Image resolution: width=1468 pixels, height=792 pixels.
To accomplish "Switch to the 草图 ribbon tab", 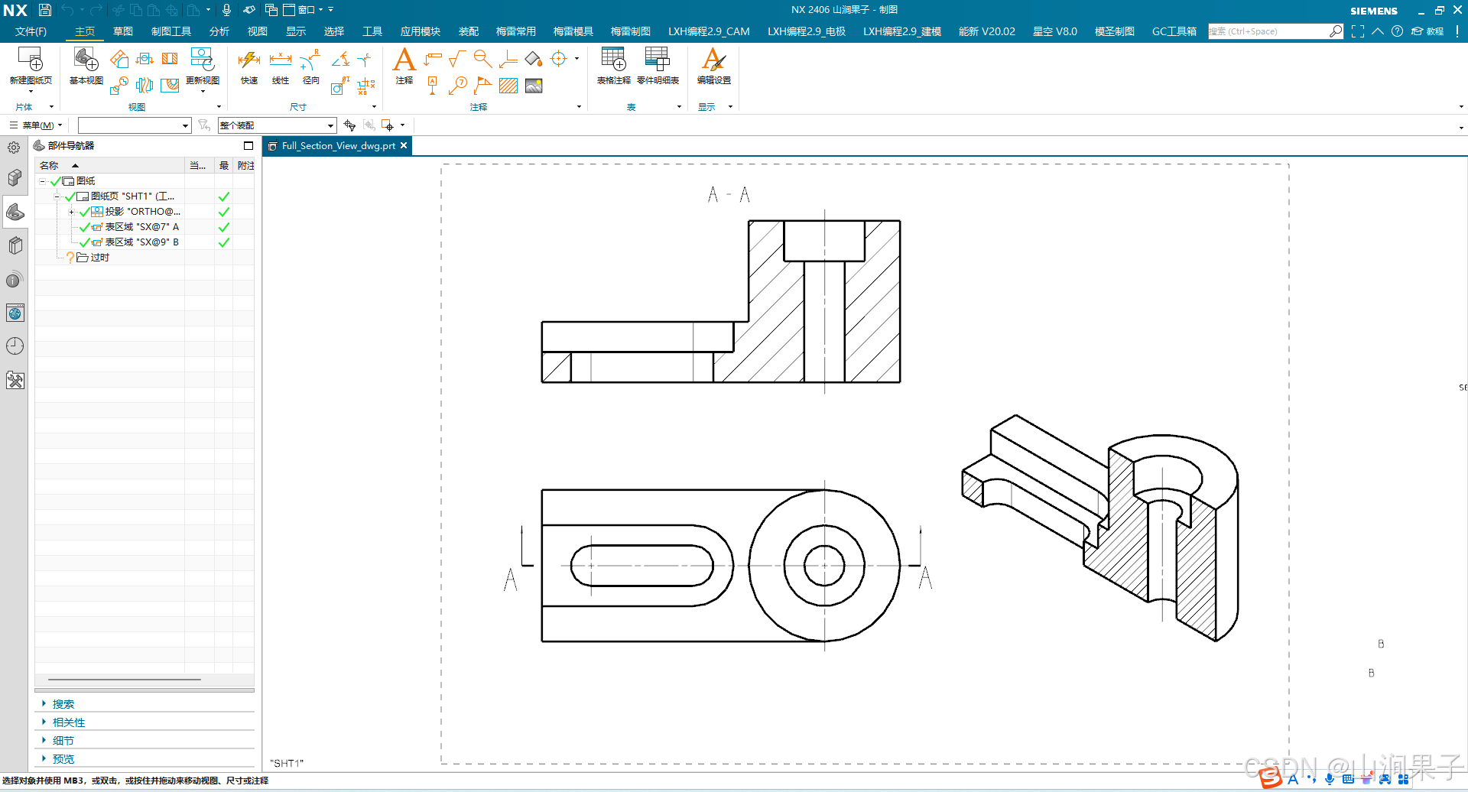I will pyautogui.click(x=122, y=31).
